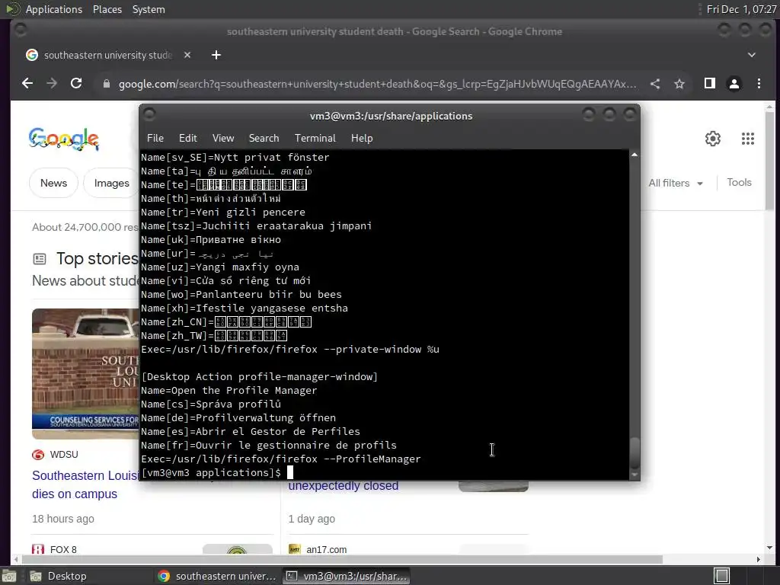780x585 pixels.
Task: Open Chrome profile avatar
Action: (x=734, y=84)
